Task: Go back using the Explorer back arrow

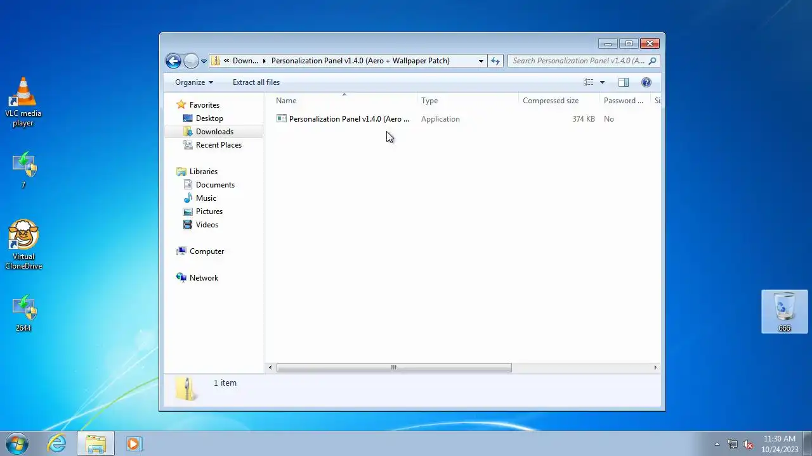Action: pyautogui.click(x=173, y=61)
